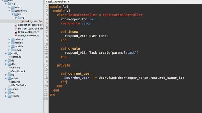Image resolution: width=202 pixels, height=113 pixels.
Task: Open sessions_controller.rb in the file tree
Action: (x=30, y=29)
